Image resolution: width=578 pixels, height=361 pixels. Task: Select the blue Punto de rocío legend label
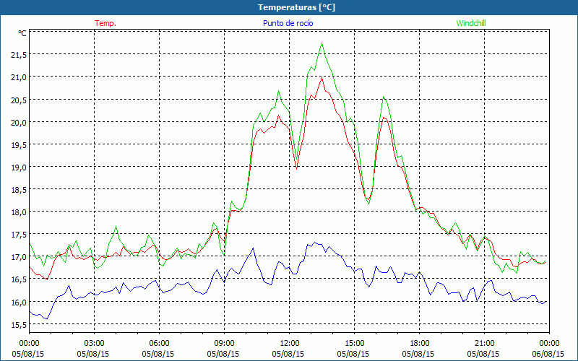tap(288, 23)
